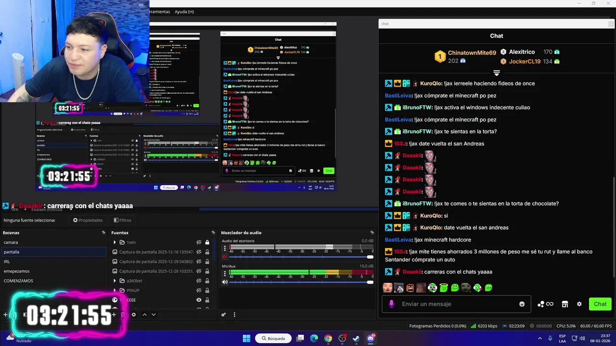Image resolution: width=616 pixels, height=346 pixels.
Task: Open options dots for Audio del escritorio
Action: click(225, 248)
